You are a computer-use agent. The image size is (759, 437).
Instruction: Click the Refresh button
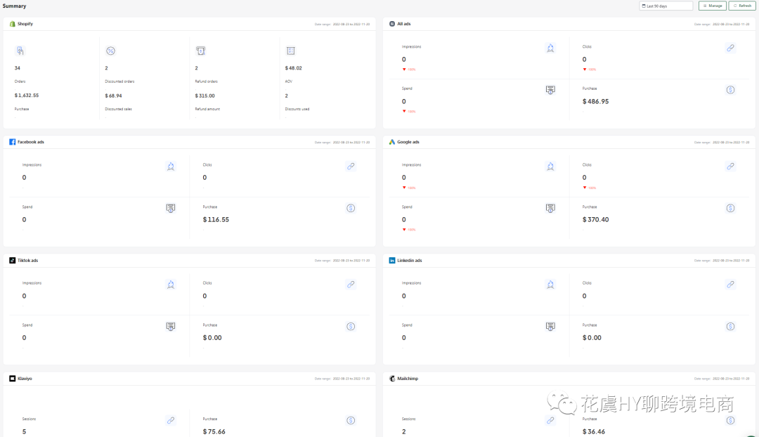tap(742, 6)
